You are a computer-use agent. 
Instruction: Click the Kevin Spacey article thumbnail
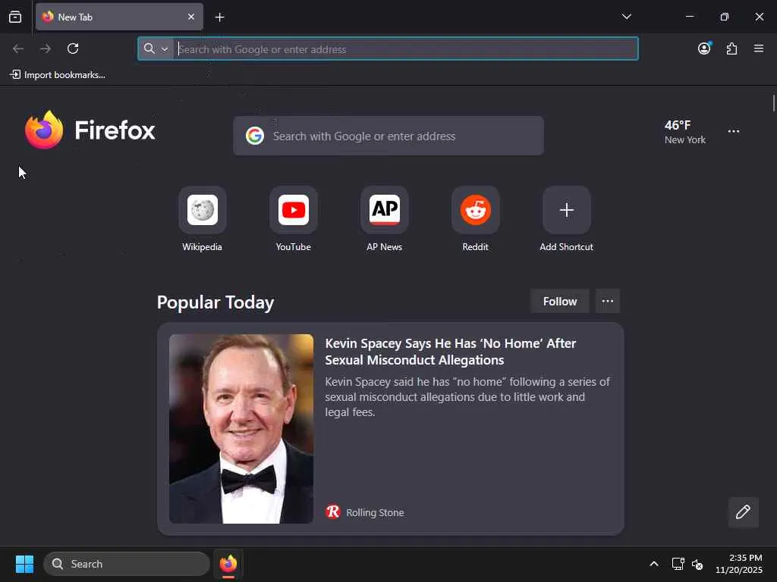click(x=241, y=429)
